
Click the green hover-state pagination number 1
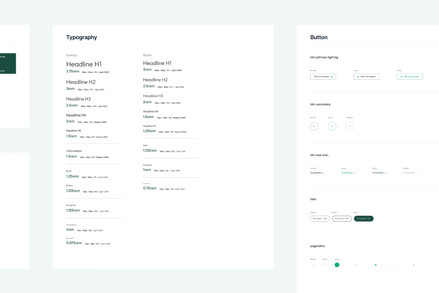click(325, 265)
